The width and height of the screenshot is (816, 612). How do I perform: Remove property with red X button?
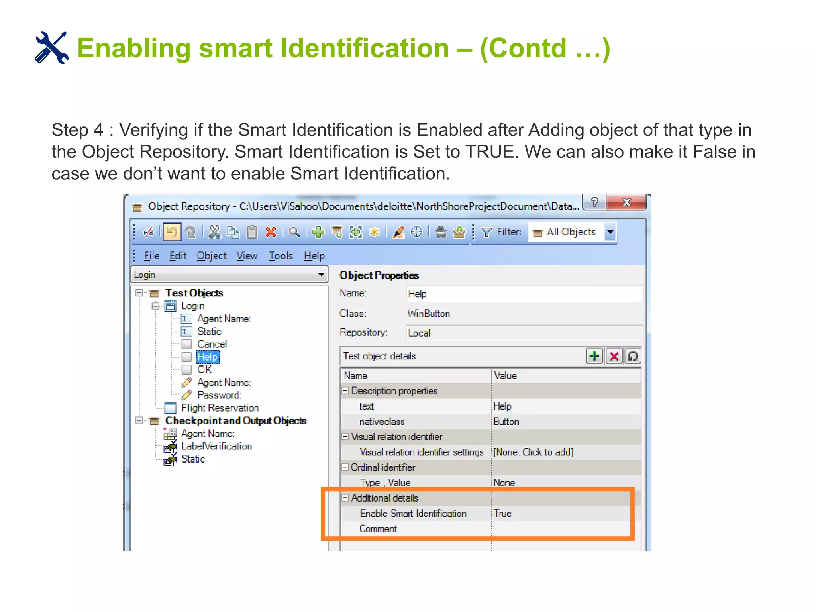pyautogui.click(x=614, y=356)
